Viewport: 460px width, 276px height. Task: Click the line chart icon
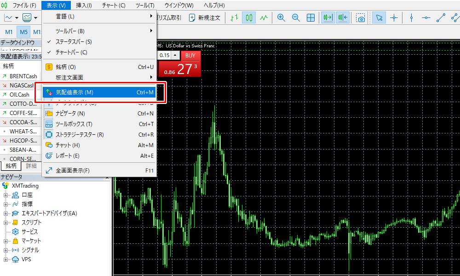coord(264,18)
